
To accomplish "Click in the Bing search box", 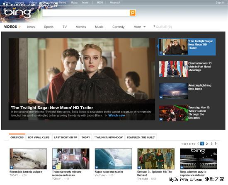I will (86, 13).
